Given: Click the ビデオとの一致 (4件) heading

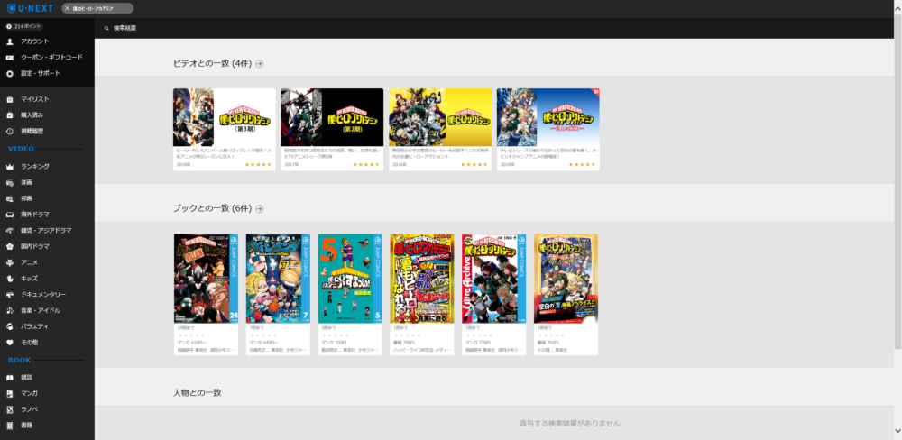Looking at the screenshot, I should pyautogui.click(x=212, y=64).
